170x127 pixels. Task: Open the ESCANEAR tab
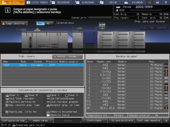coord(134,2)
